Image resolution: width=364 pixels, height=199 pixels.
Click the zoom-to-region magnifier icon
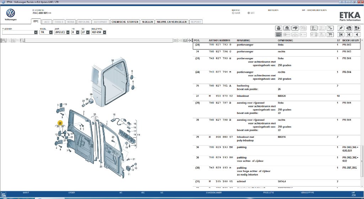[13, 41]
